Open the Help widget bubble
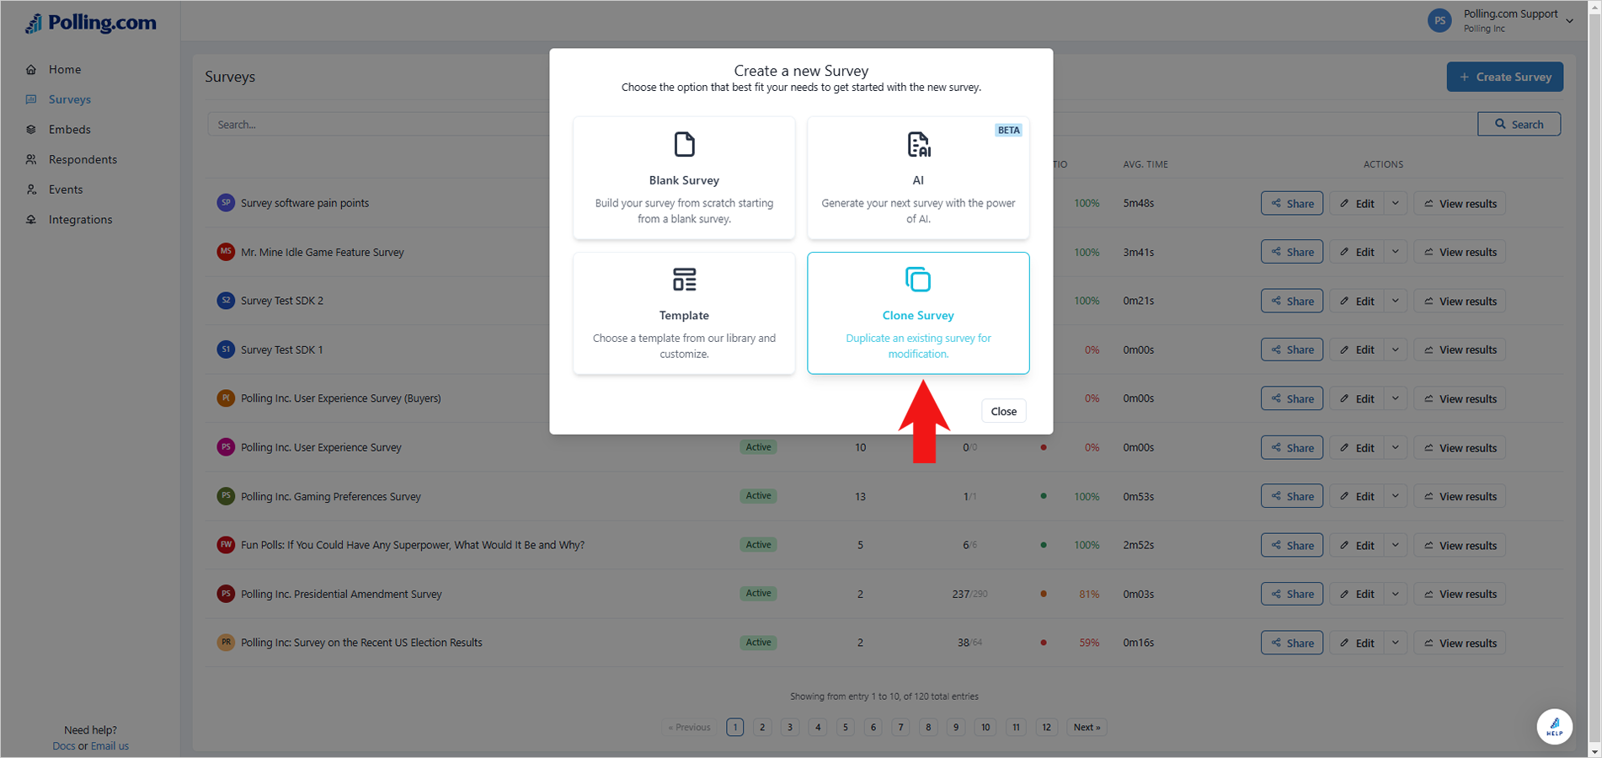Viewport: 1602px width, 758px height. pyautogui.click(x=1554, y=726)
